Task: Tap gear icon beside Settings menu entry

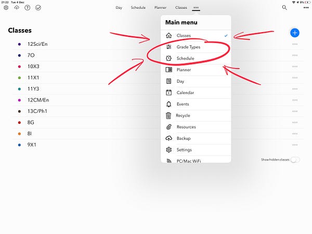Action: (168, 150)
